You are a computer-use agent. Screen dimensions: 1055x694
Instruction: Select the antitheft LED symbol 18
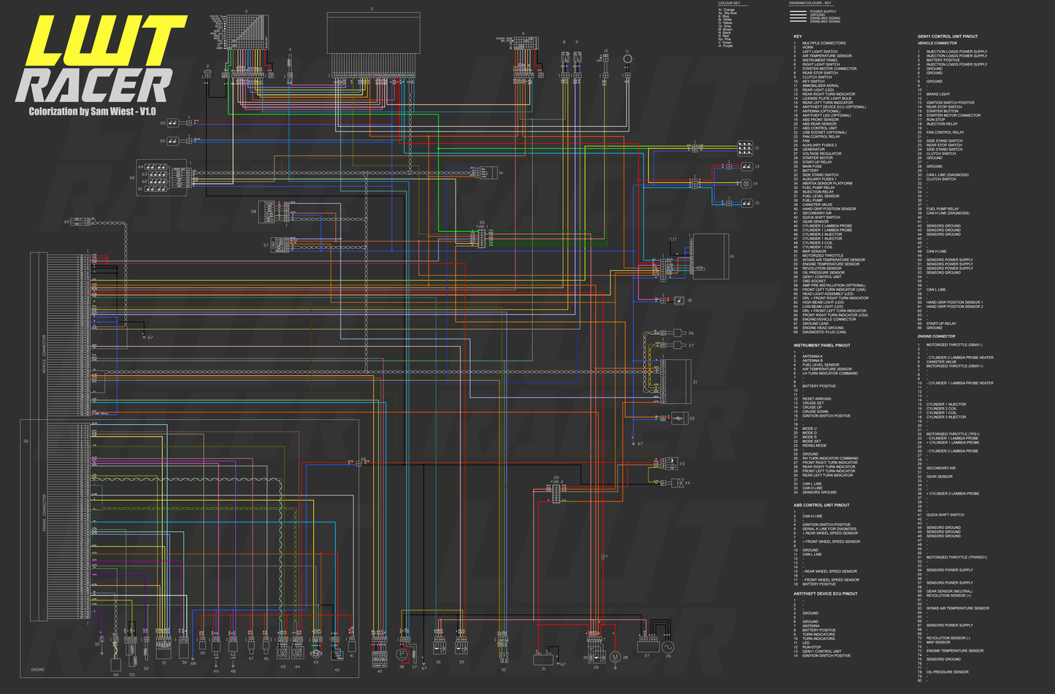(679, 300)
